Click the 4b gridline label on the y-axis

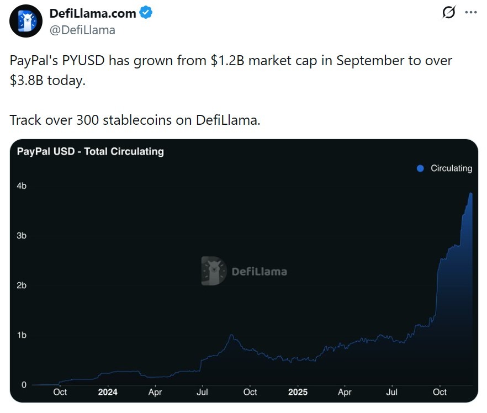[x=22, y=186]
